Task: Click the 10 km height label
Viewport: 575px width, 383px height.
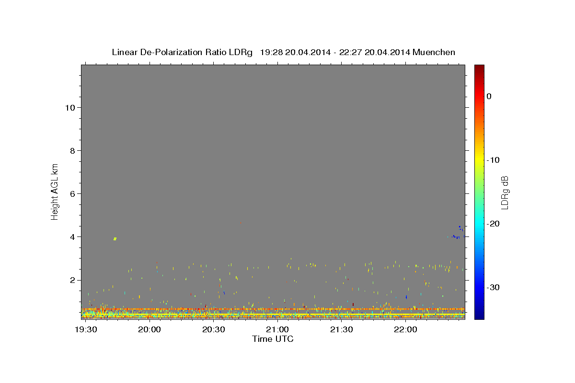Action: (69, 108)
